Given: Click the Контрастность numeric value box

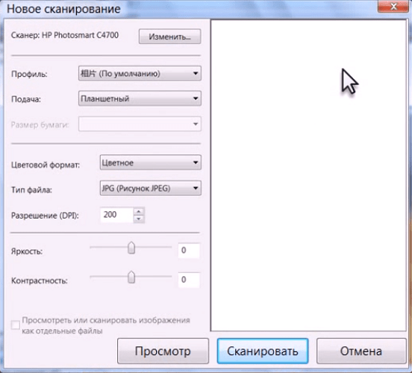Looking at the screenshot, I should click(189, 280).
